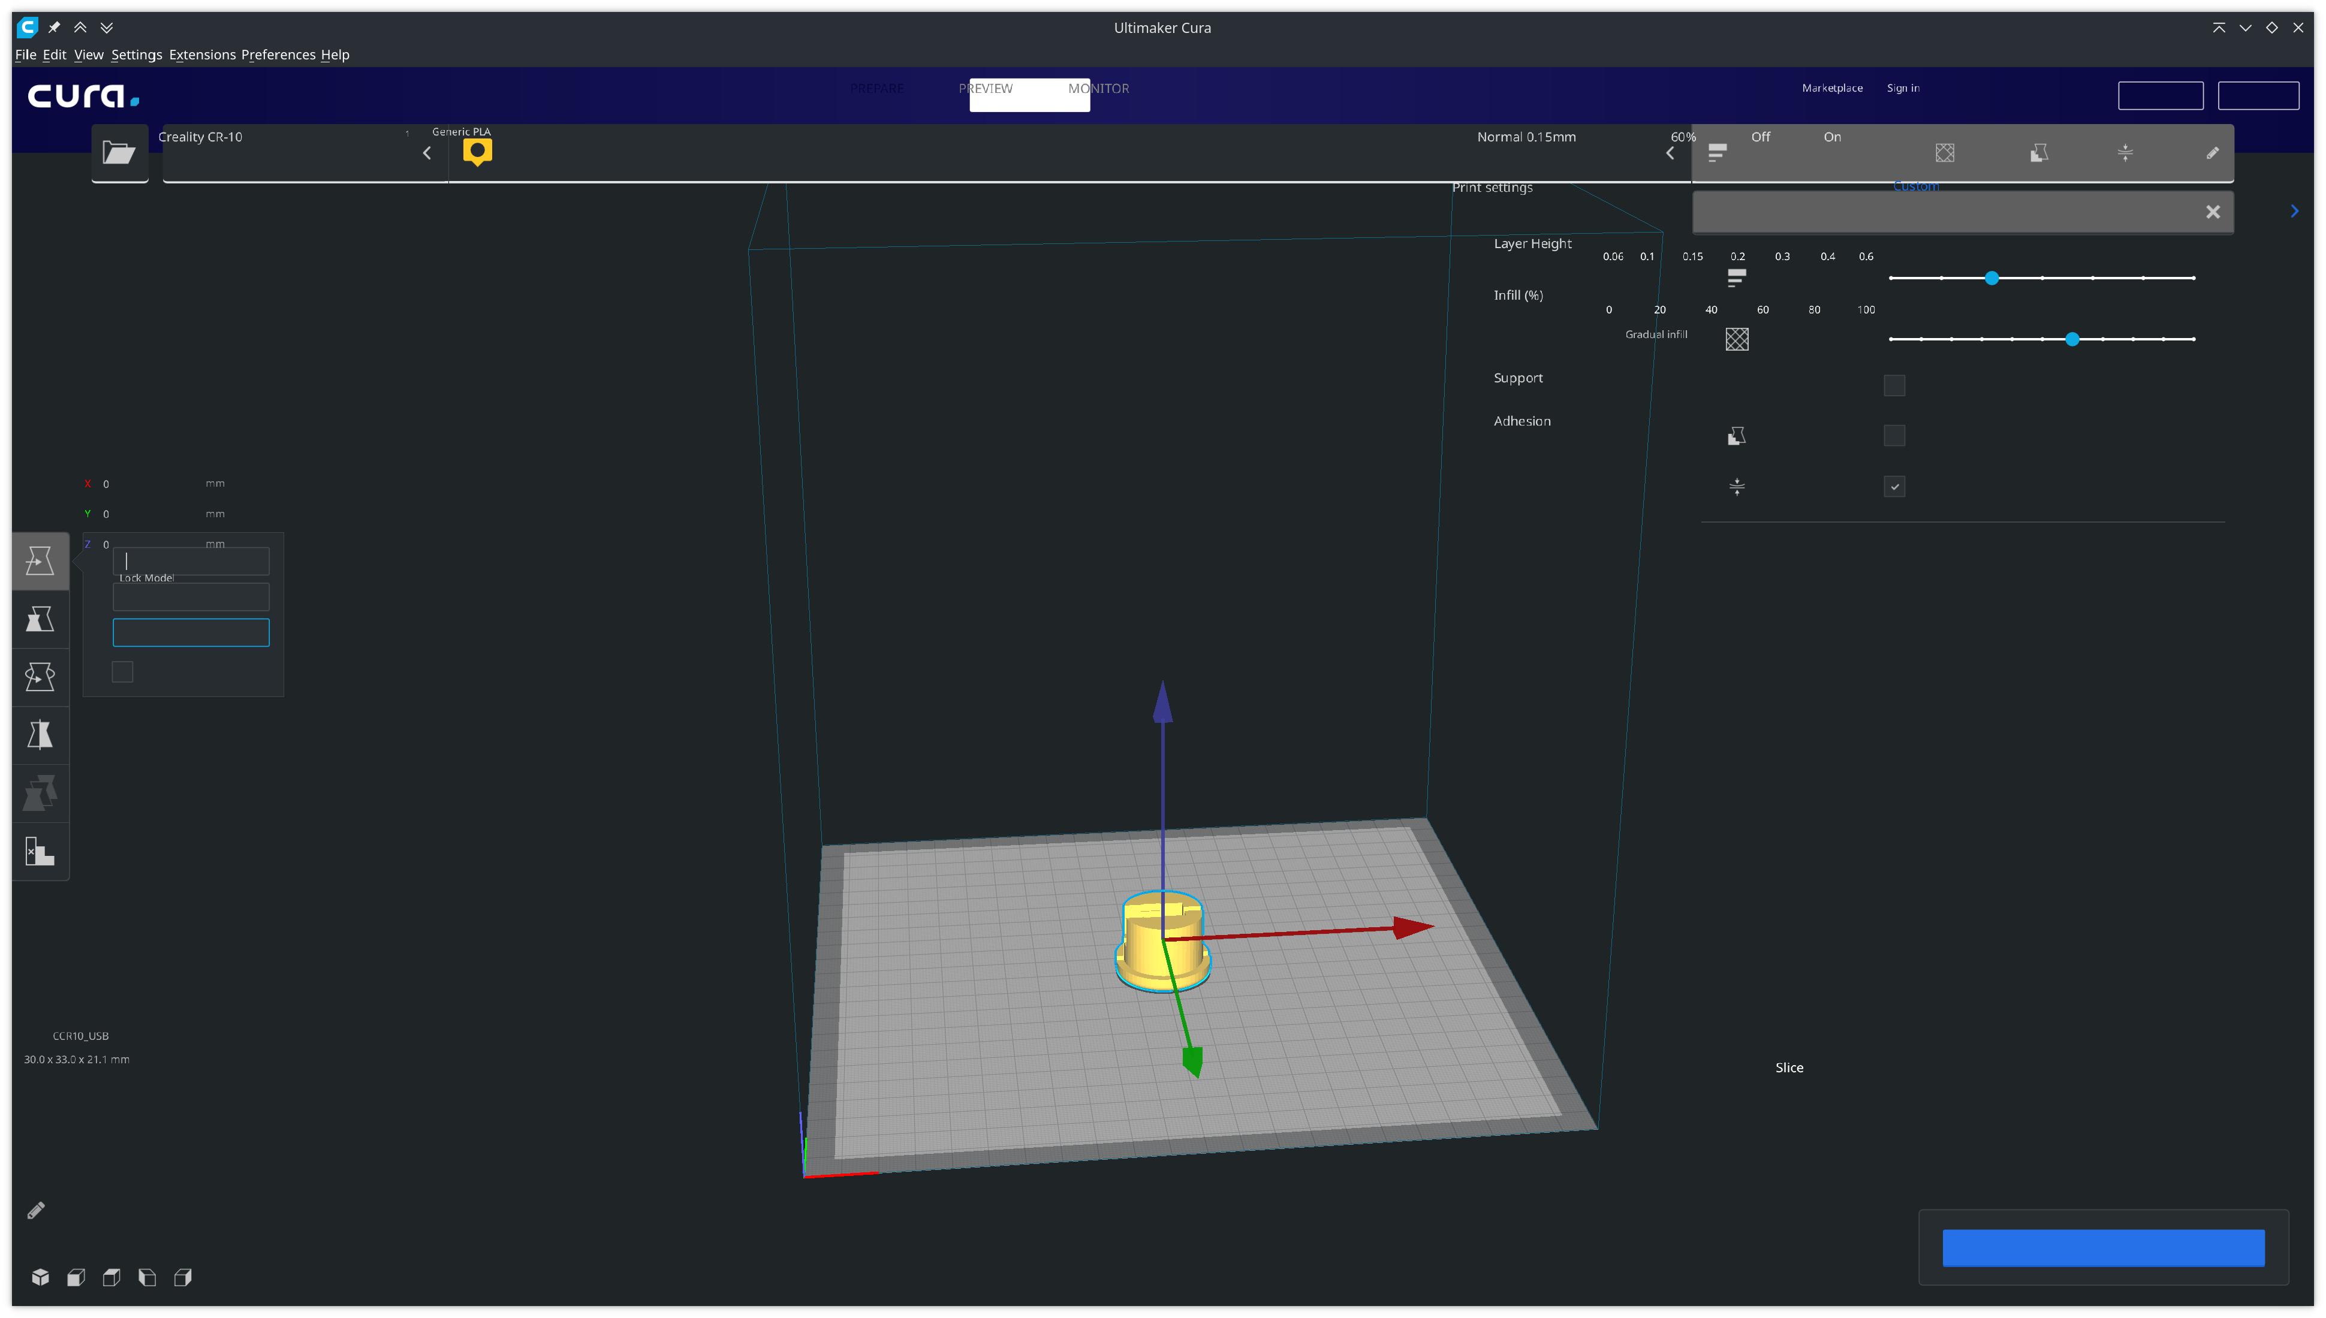Select the Move tool in left toolbar
Viewport: 2326px width, 1318px height.
pos(40,560)
